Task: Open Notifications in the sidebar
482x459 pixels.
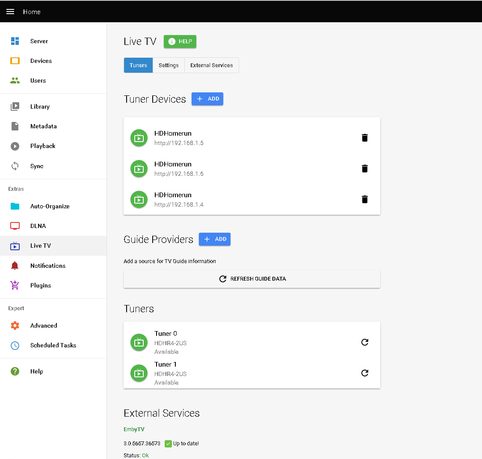Action: coord(53,266)
